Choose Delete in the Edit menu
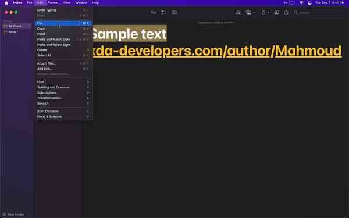This screenshot has width=349, height=218. (x=63, y=50)
